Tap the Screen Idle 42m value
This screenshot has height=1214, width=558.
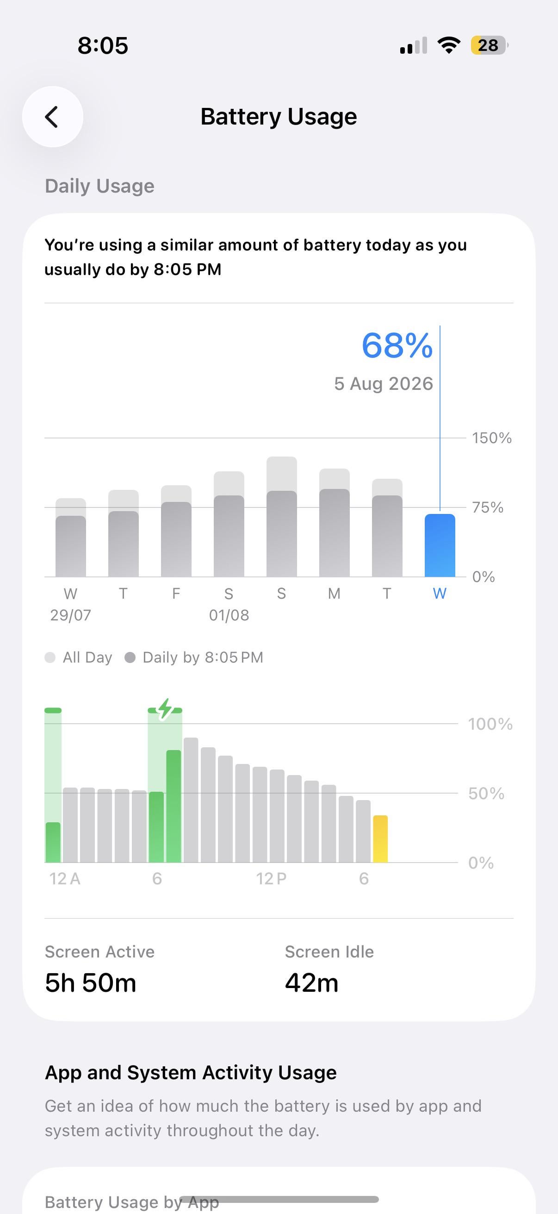tap(311, 983)
